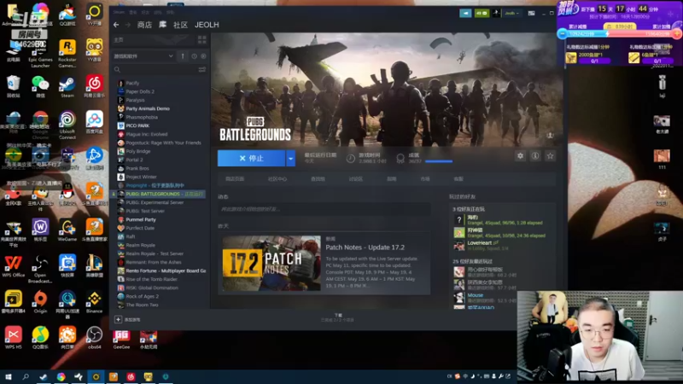
Task: Open Epic Games Launcher desktop icon
Action: click(40, 54)
